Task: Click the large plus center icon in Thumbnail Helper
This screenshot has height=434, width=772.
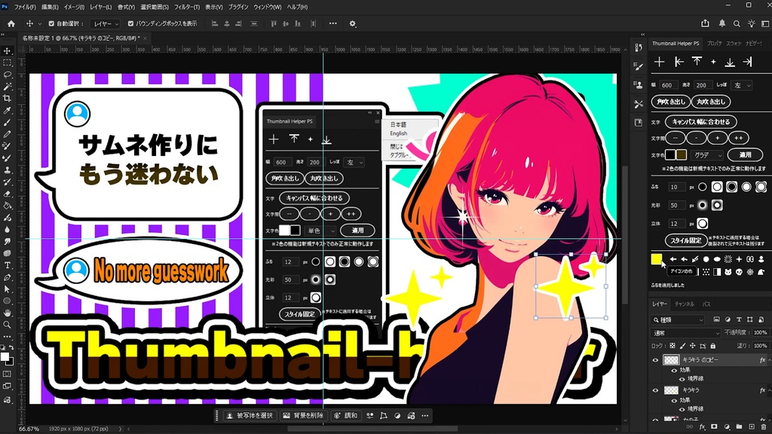Action: tap(659, 62)
